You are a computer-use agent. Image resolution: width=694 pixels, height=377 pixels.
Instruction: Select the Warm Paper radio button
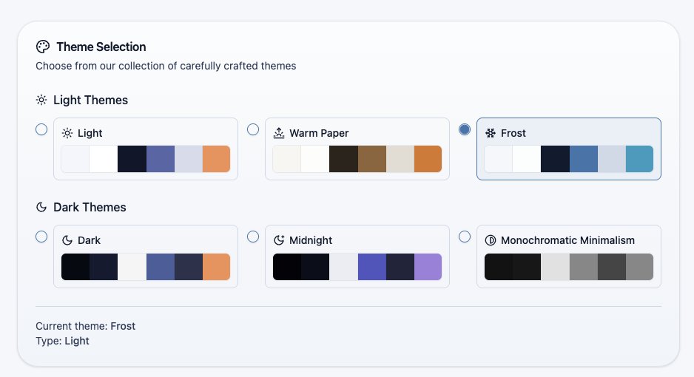tap(253, 129)
